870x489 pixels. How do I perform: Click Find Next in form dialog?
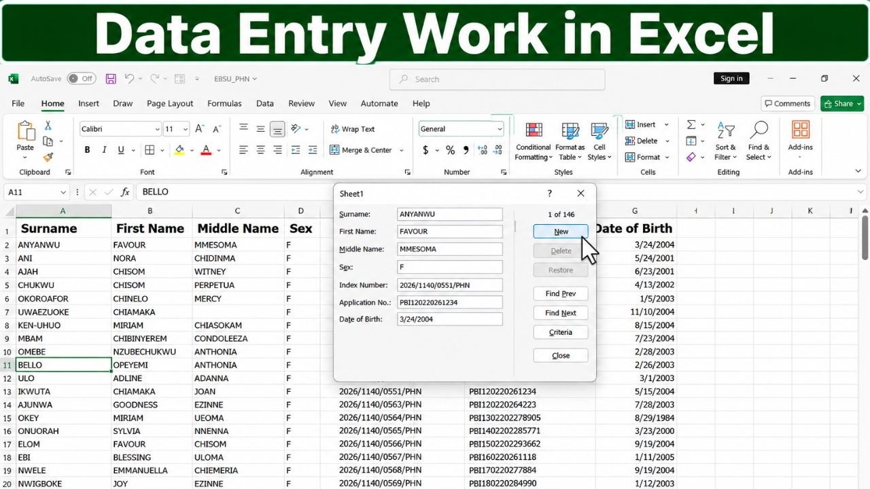point(561,313)
